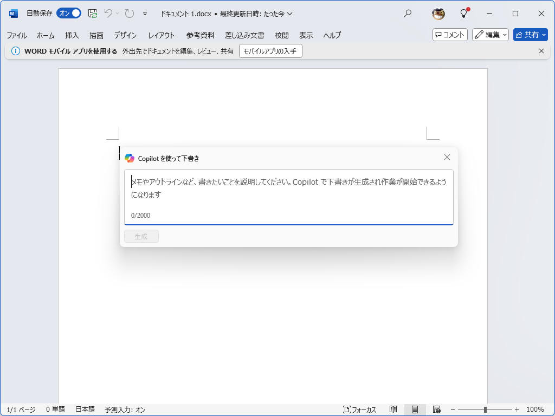Open Search using the magnifier icon
Screen dimensions: 555x416
(x=407, y=13)
